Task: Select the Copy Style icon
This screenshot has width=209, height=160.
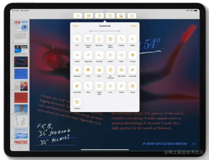Action: coord(132,70)
